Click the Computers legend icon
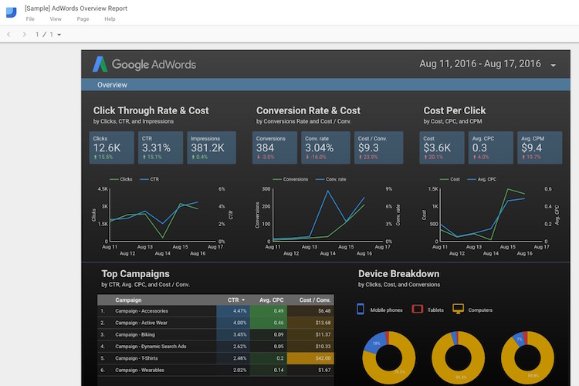 (x=459, y=309)
